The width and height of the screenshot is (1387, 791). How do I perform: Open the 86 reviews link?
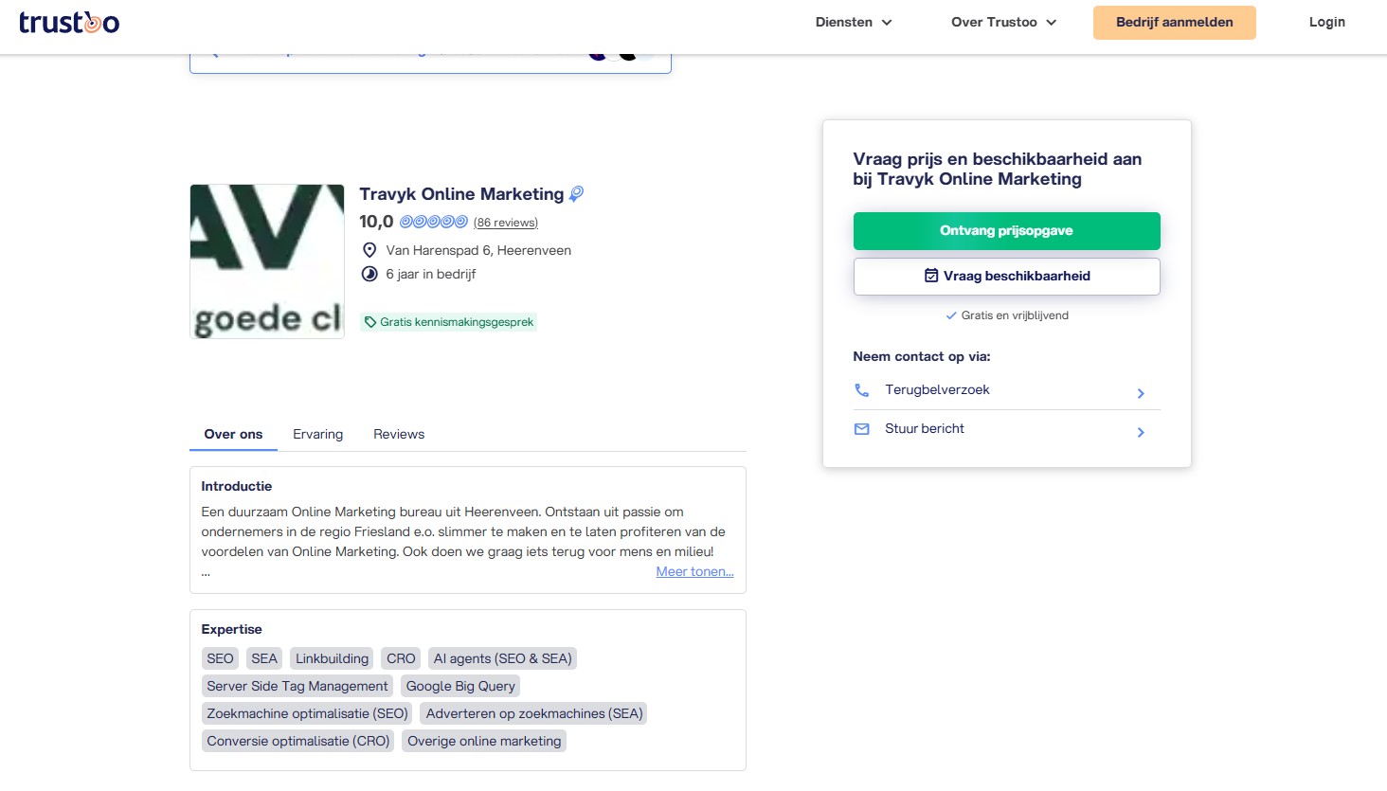506,223
